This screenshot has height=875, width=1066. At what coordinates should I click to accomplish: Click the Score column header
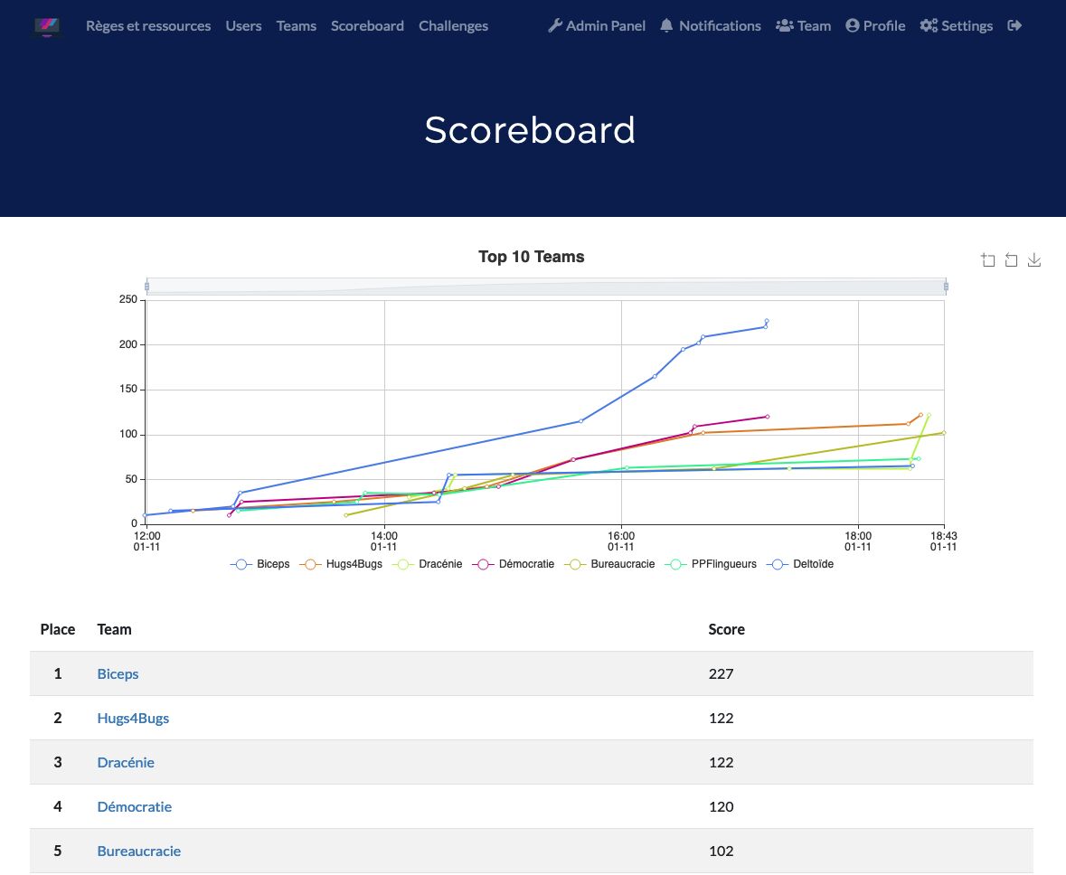click(726, 629)
